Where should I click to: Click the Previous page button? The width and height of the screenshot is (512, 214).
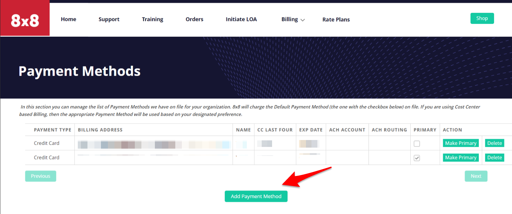point(40,176)
